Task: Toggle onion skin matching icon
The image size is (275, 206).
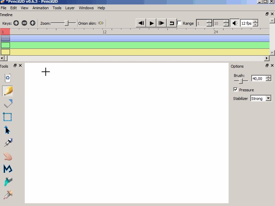Action: click(101, 23)
